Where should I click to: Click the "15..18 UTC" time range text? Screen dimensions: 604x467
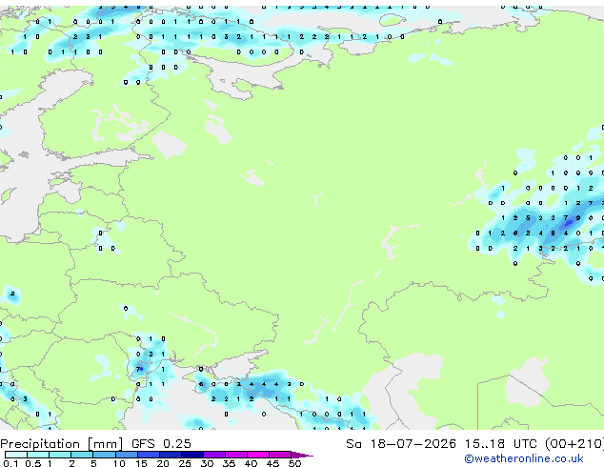pyautogui.click(x=500, y=444)
